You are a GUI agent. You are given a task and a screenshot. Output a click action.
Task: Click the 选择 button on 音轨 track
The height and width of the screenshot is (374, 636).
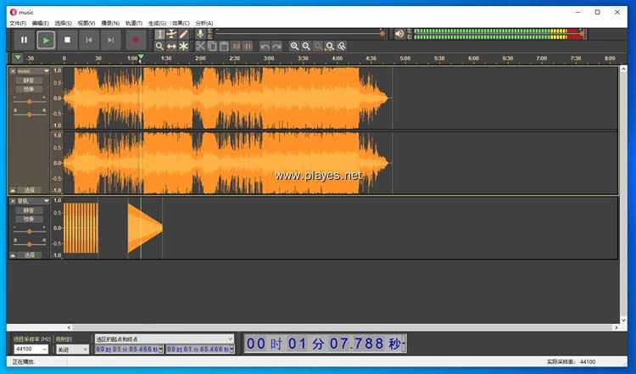[29, 255]
